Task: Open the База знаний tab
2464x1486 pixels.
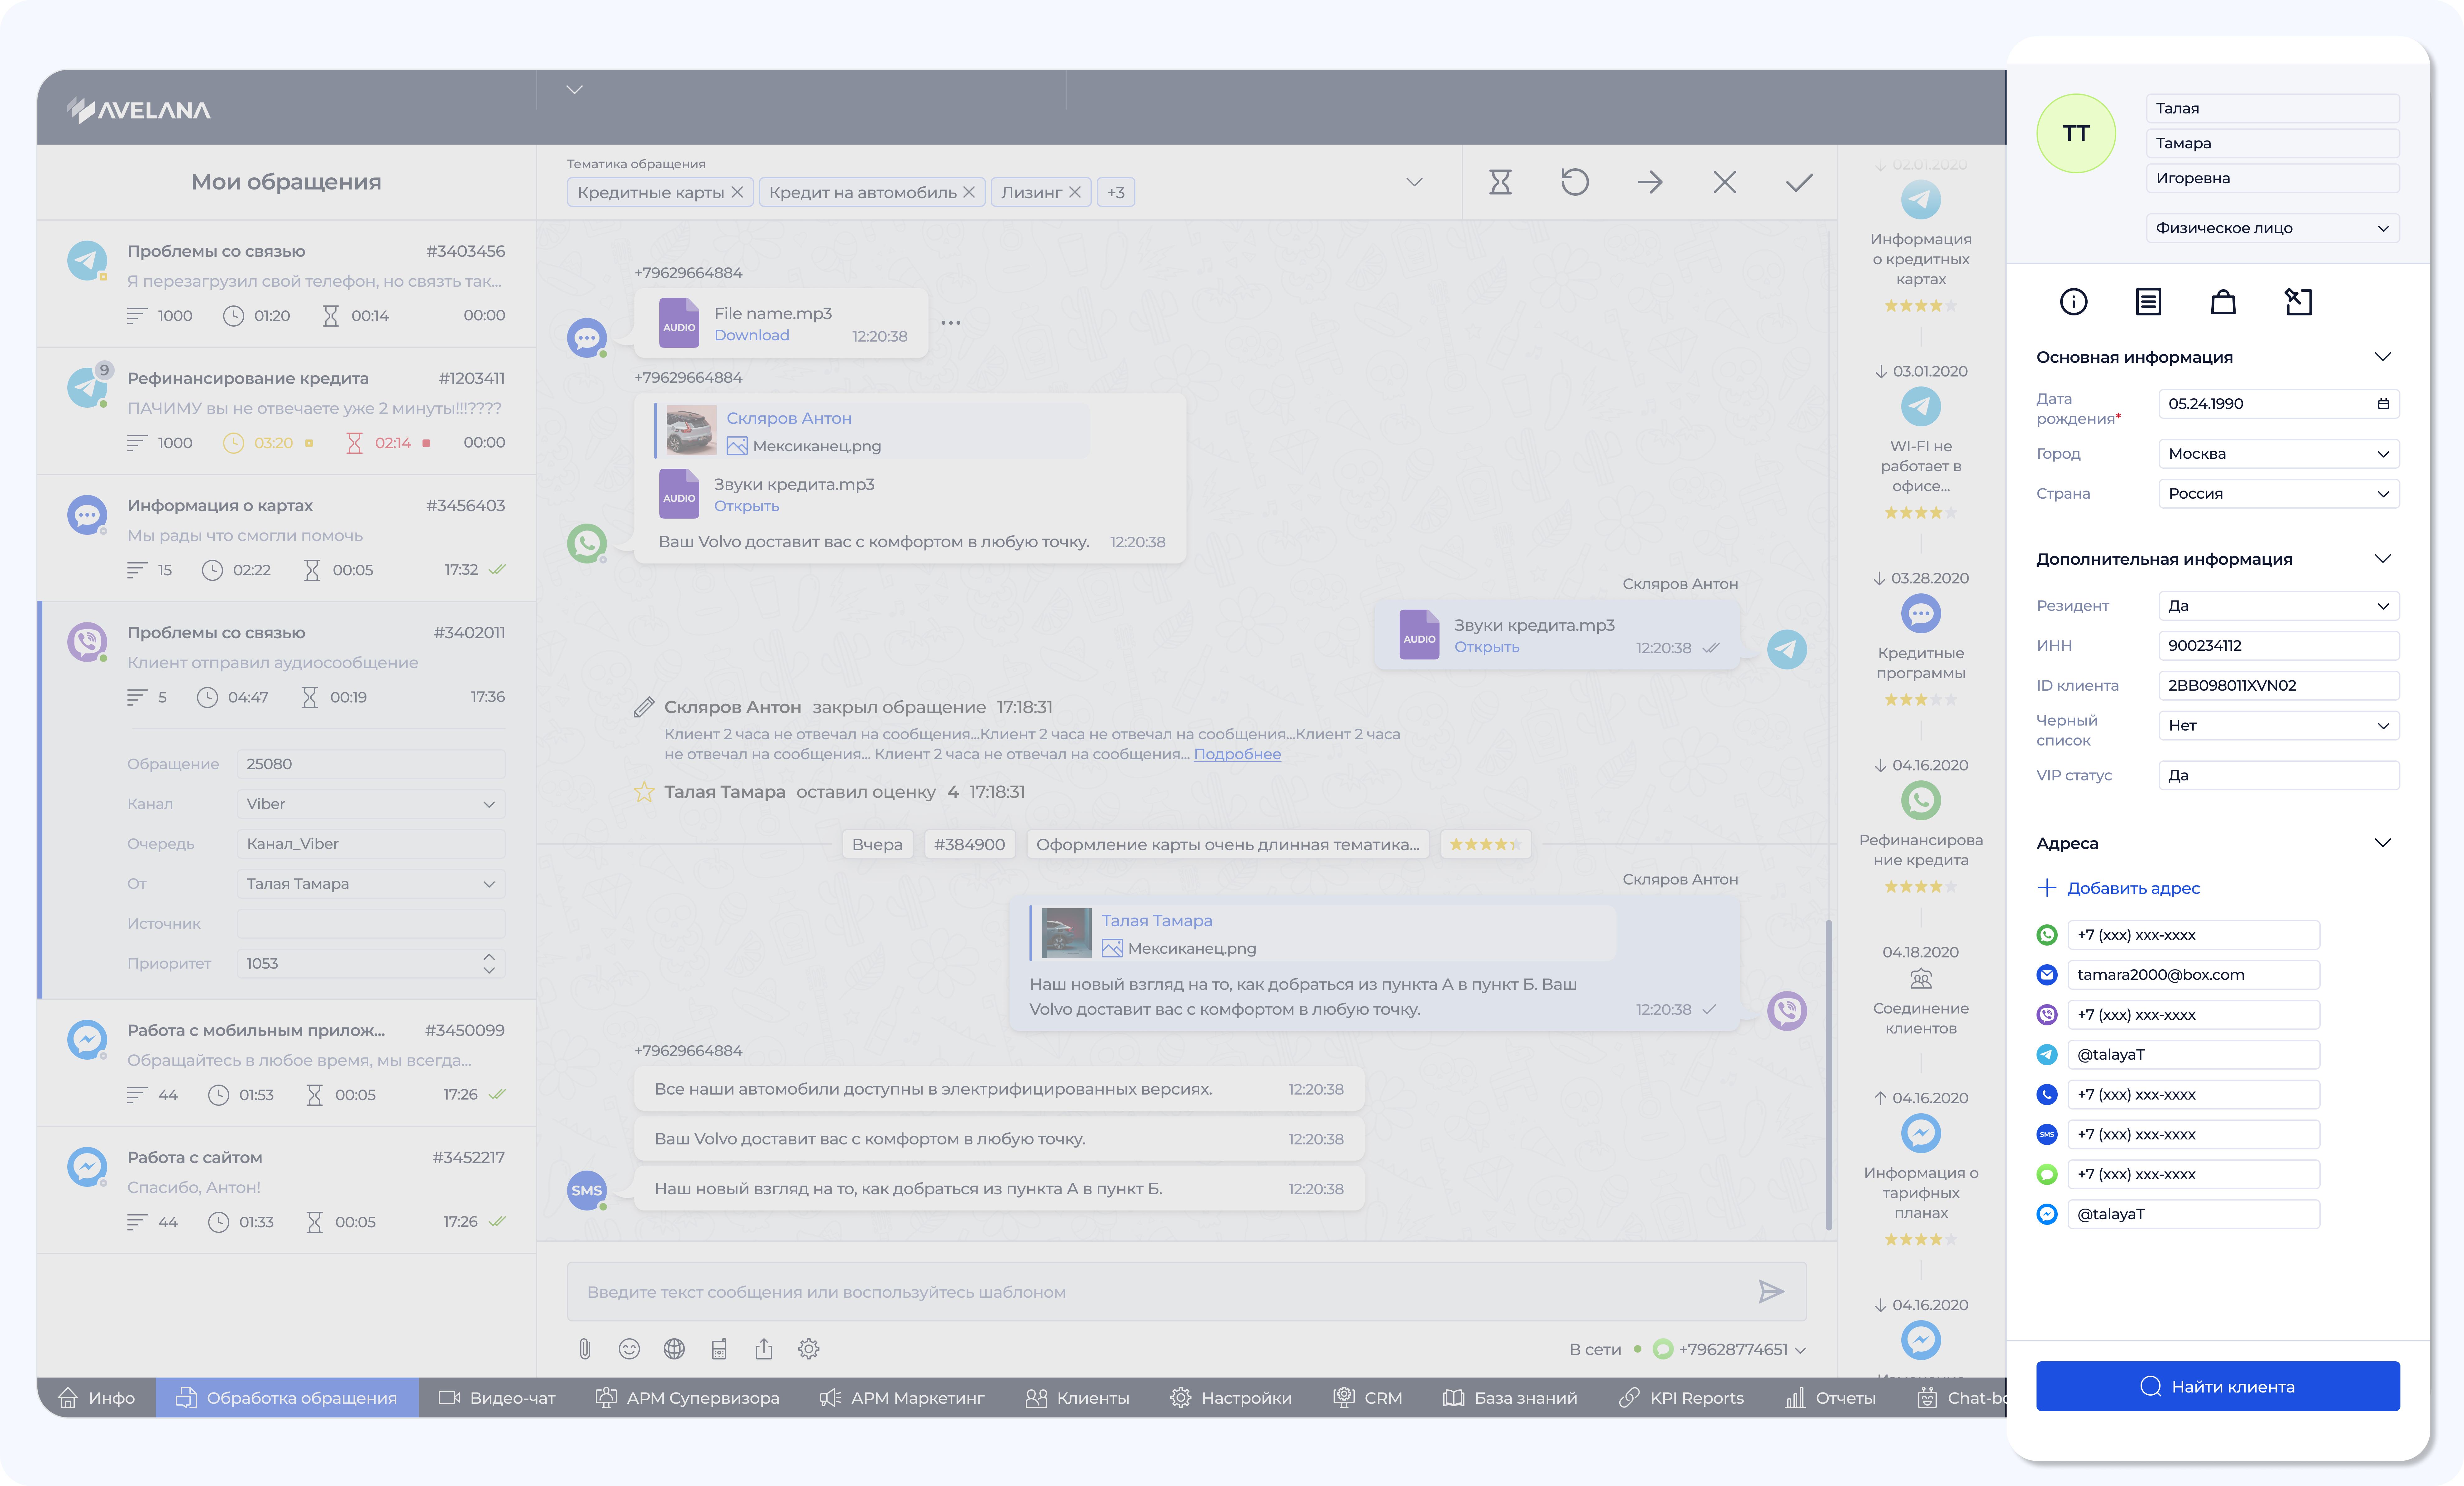Action: [1510, 1398]
